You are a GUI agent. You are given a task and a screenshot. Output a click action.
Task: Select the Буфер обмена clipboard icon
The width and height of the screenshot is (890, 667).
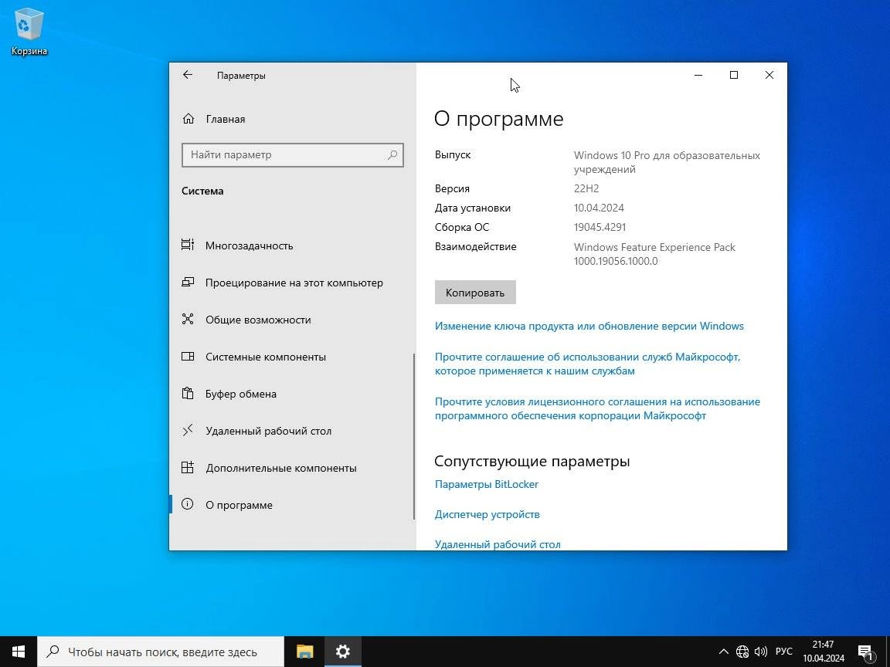tap(187, 393)
